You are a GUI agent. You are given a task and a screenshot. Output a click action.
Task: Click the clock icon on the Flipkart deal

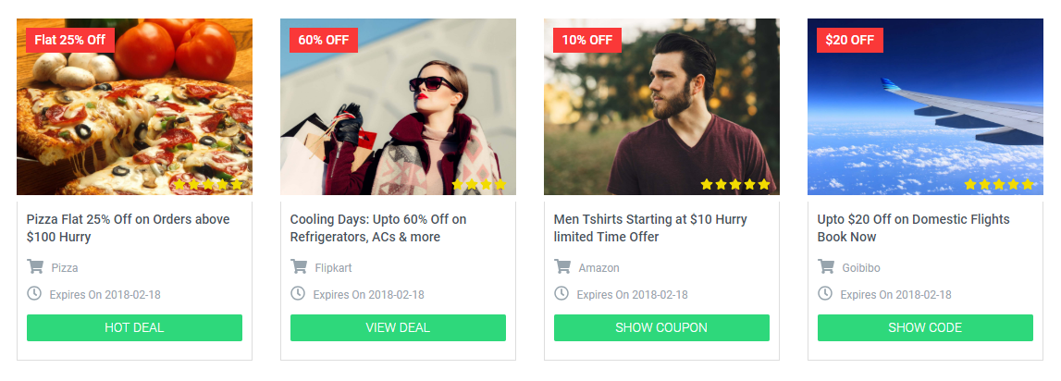point(298,294)
